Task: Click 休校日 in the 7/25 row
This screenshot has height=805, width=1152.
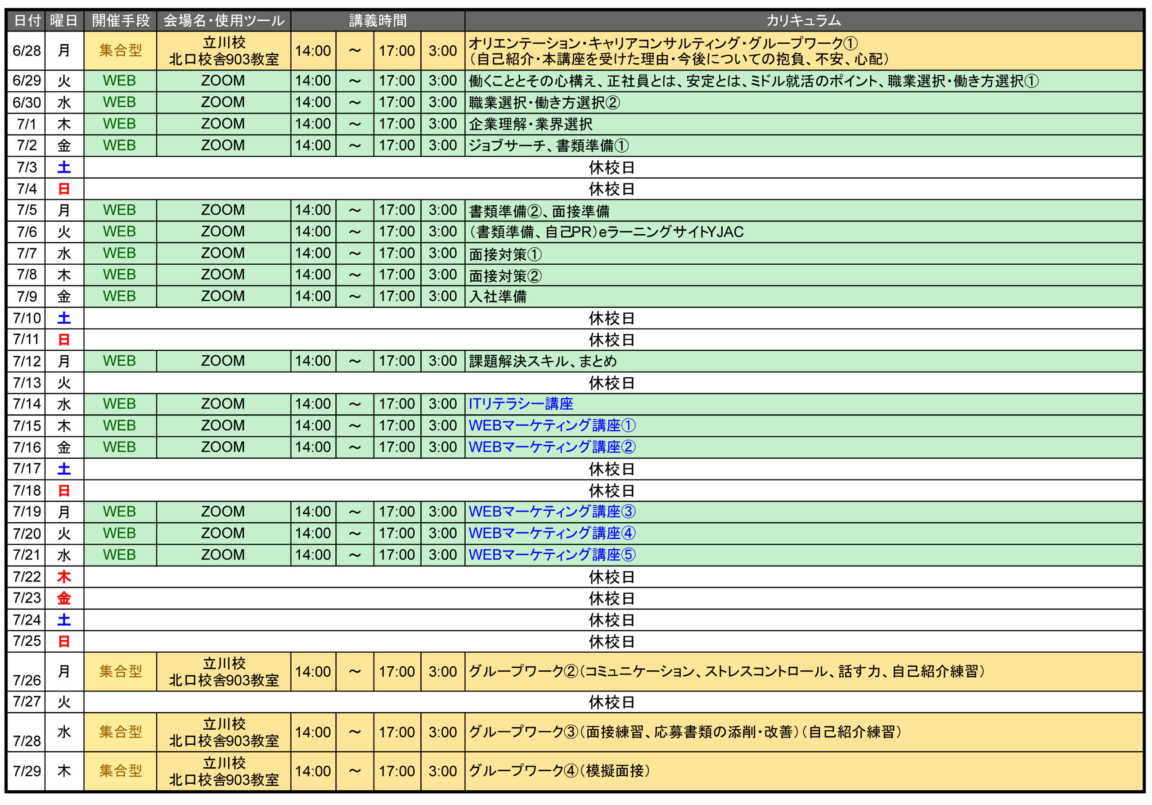Action: point(612,642)
